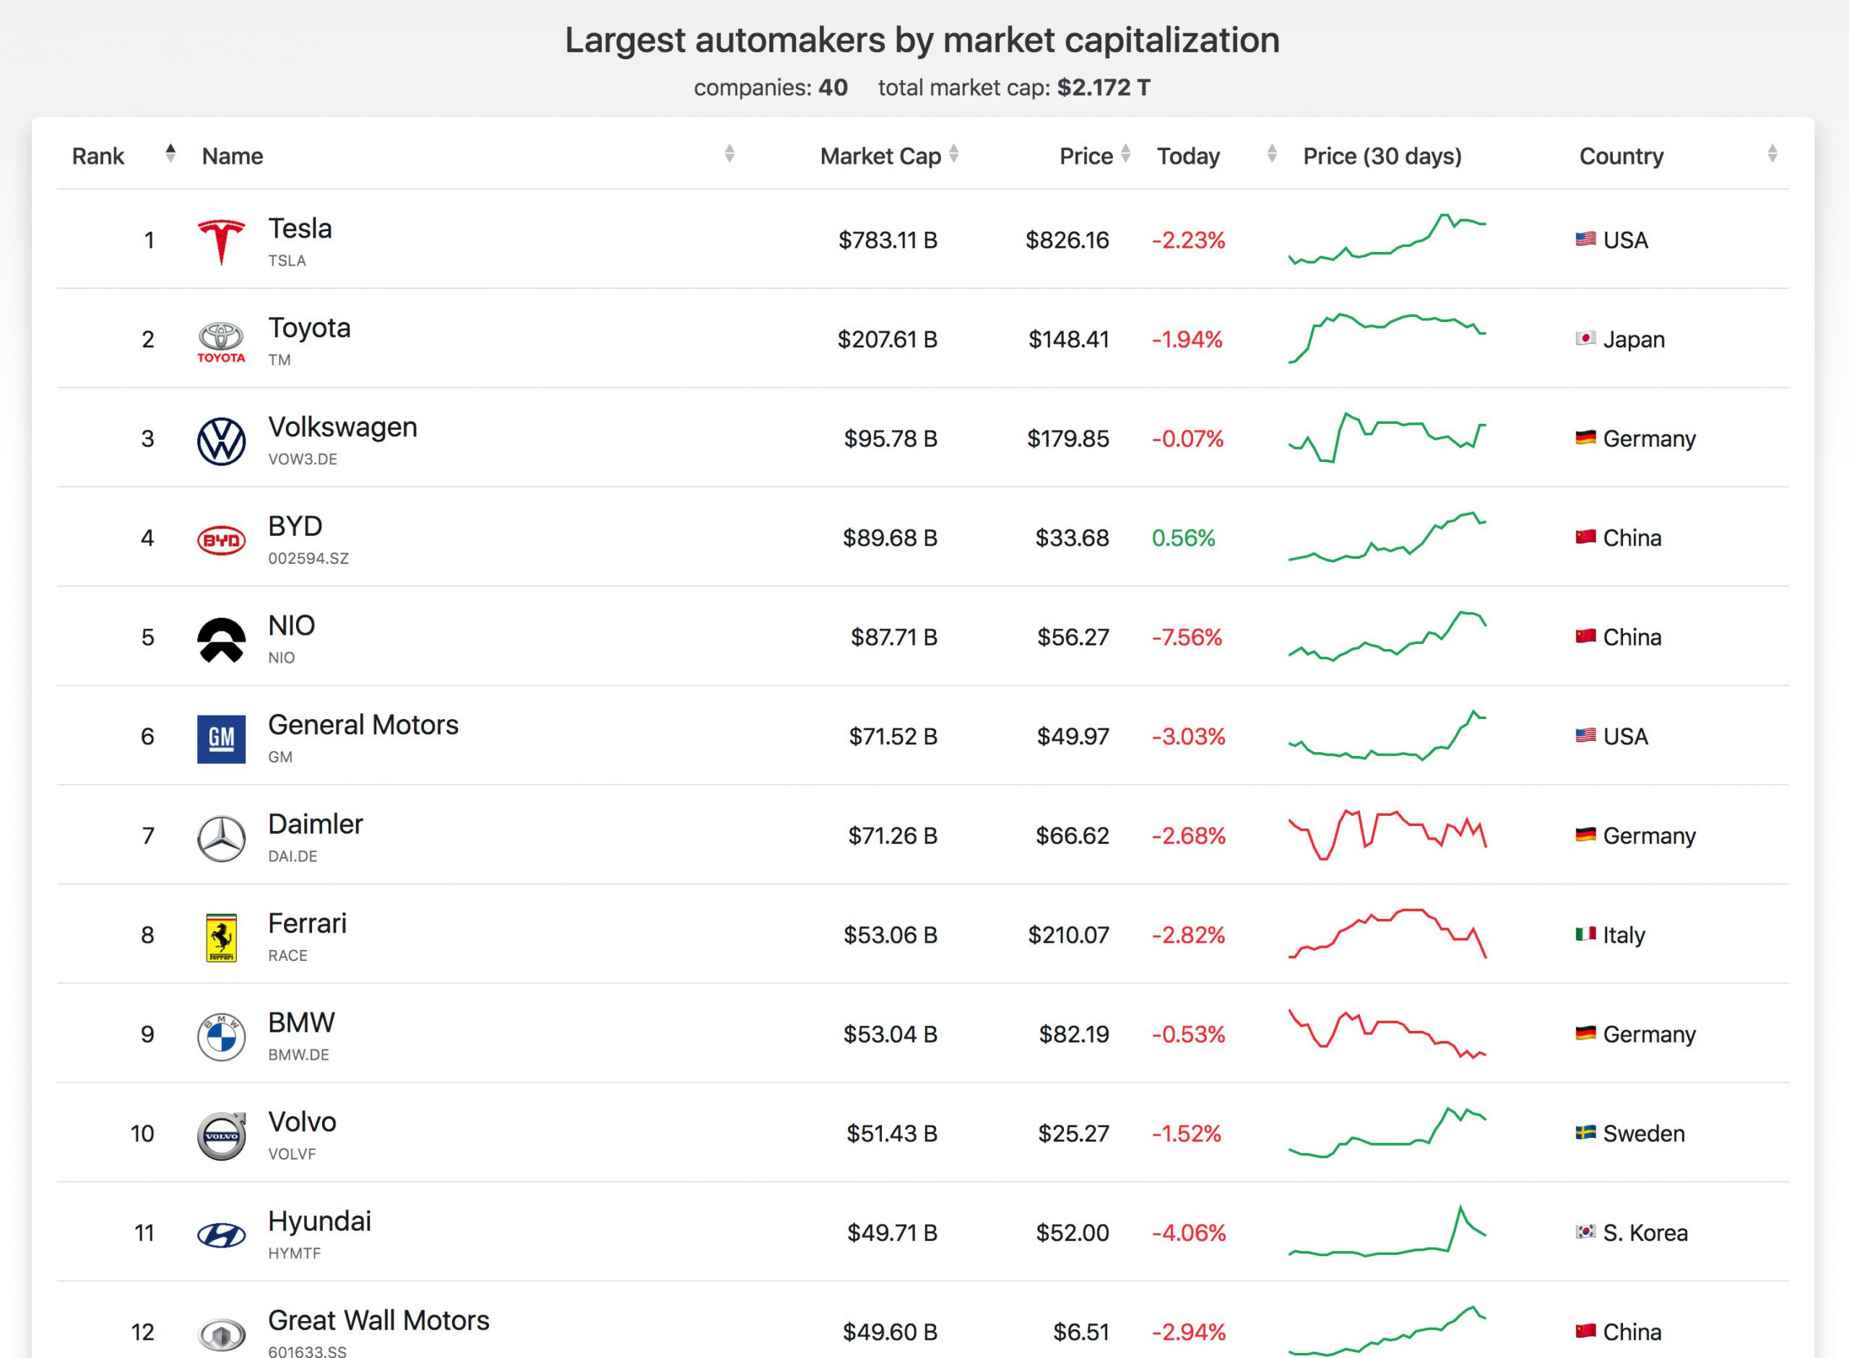The image size is (1849, 1358).
Task: Click the Great Wall Motors logo
Action: coord(221,1334)
